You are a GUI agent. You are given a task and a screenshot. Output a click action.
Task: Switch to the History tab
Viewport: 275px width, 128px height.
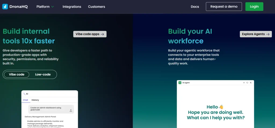(35, 100)
